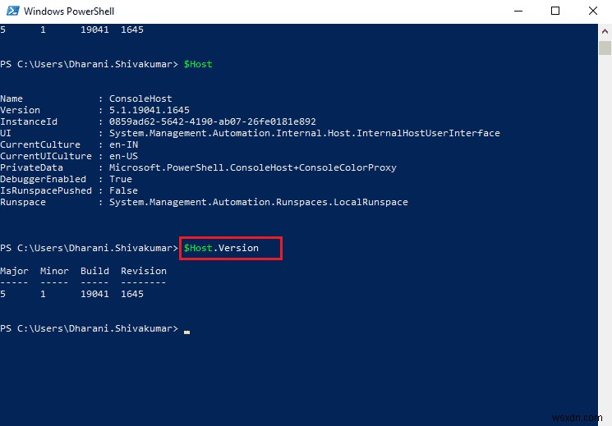
Task: Click the highlighted $Host.Version command
Action: (x=221, y=248)
